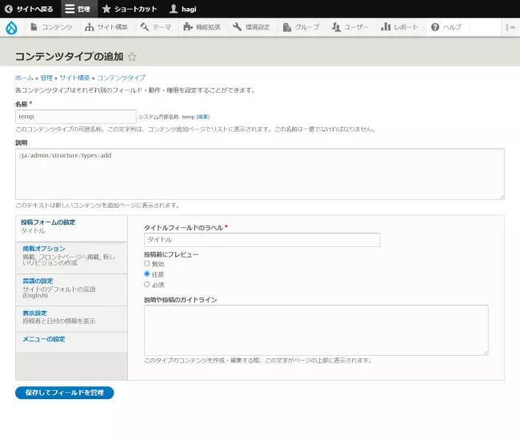Follow the コンテンツタイプ breadcrumb link
The width and height of the screenshot is (520, 443).
(x=121, y=78)
